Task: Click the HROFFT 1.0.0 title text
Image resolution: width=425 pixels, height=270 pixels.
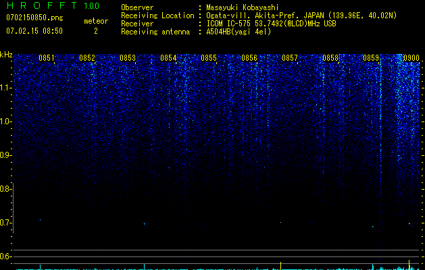Action: pyautogui.click(x=53, y=5)
